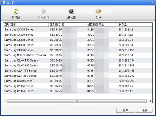Click the horizontal scrollbar thumb

77,101
